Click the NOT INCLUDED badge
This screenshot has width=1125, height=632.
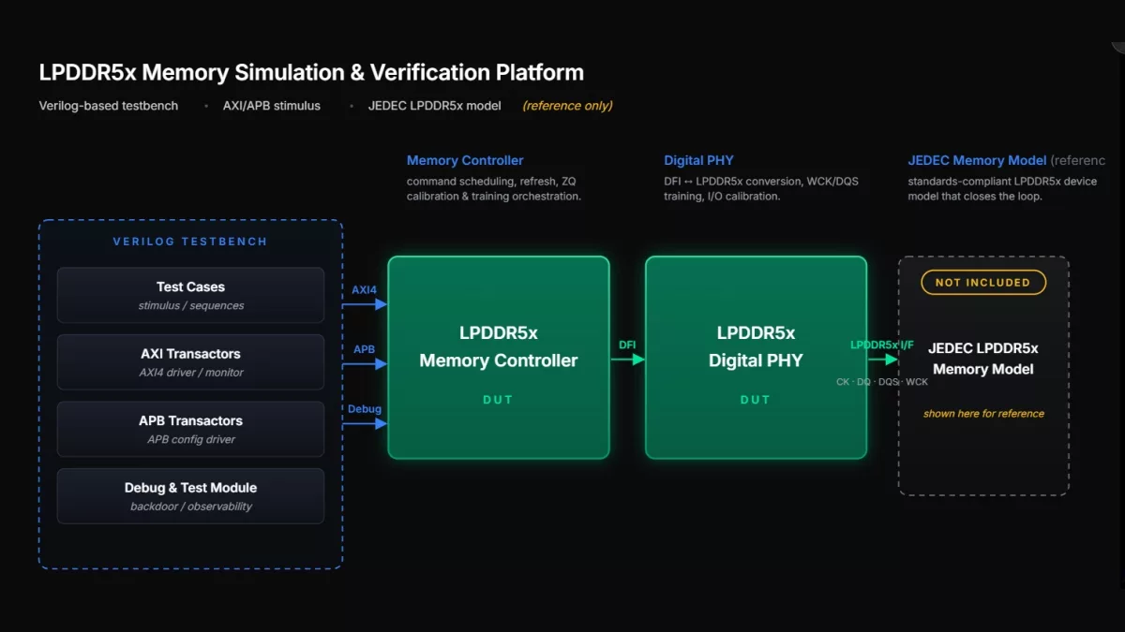[983, 282]
